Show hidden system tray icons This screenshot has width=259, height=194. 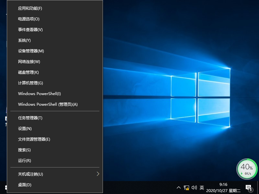(x=178, y=188)
